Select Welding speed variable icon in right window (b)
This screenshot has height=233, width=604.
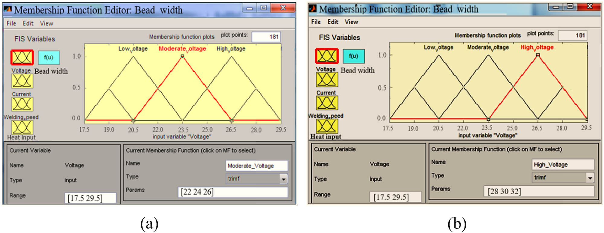point(327,103)
